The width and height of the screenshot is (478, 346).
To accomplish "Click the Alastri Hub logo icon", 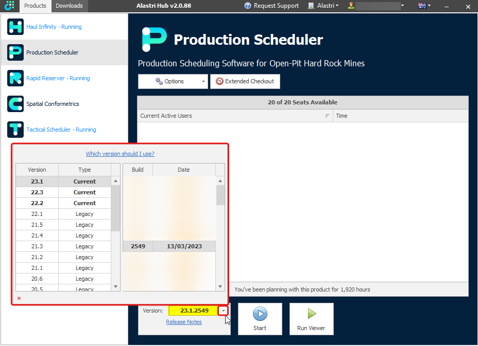I will tap(9, 5).
